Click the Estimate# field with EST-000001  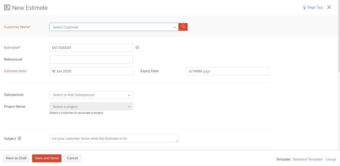[x=91, y=48]
